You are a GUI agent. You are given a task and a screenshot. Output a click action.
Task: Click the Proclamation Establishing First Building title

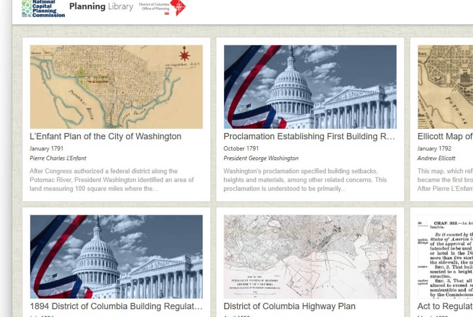pos(309,136)
